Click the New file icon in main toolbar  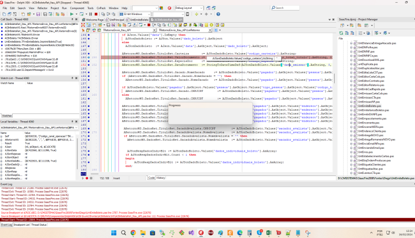click(4, 14)
